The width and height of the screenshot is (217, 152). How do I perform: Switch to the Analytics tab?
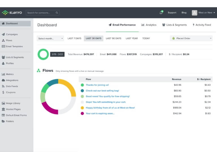149,25
